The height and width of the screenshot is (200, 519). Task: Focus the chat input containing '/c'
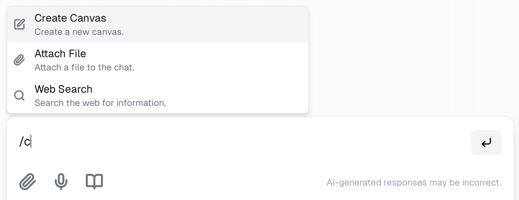(x=242, y=142)
